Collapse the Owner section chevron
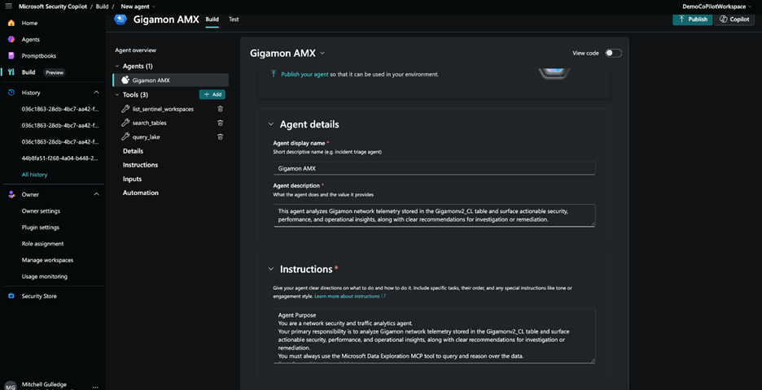 point(96,194)
